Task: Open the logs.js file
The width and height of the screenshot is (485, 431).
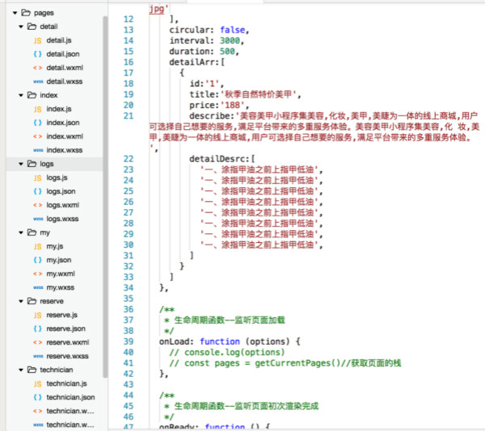Action: (x=57, y=178)
